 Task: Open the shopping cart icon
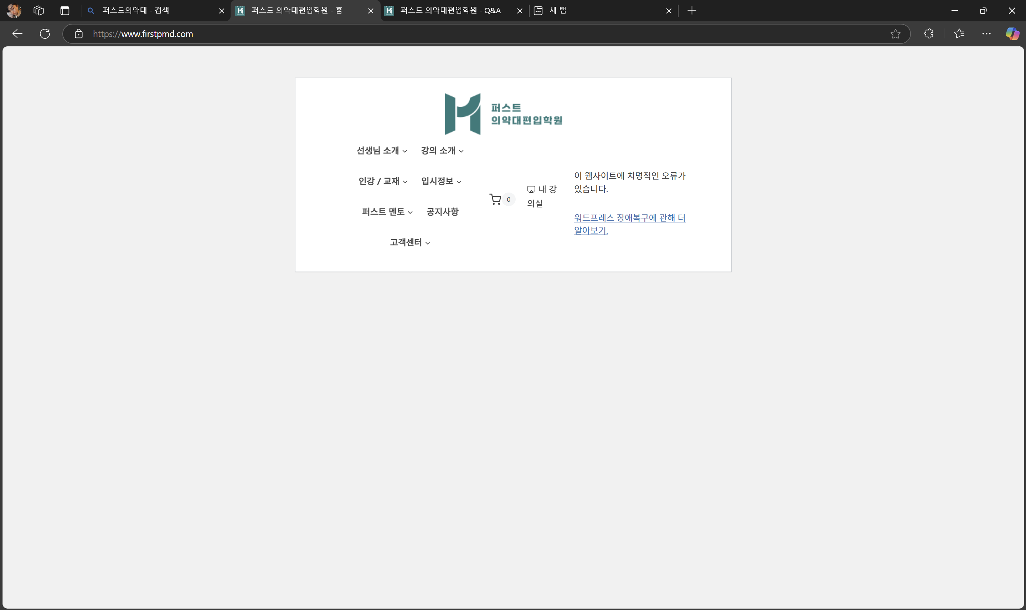(495, 199)
